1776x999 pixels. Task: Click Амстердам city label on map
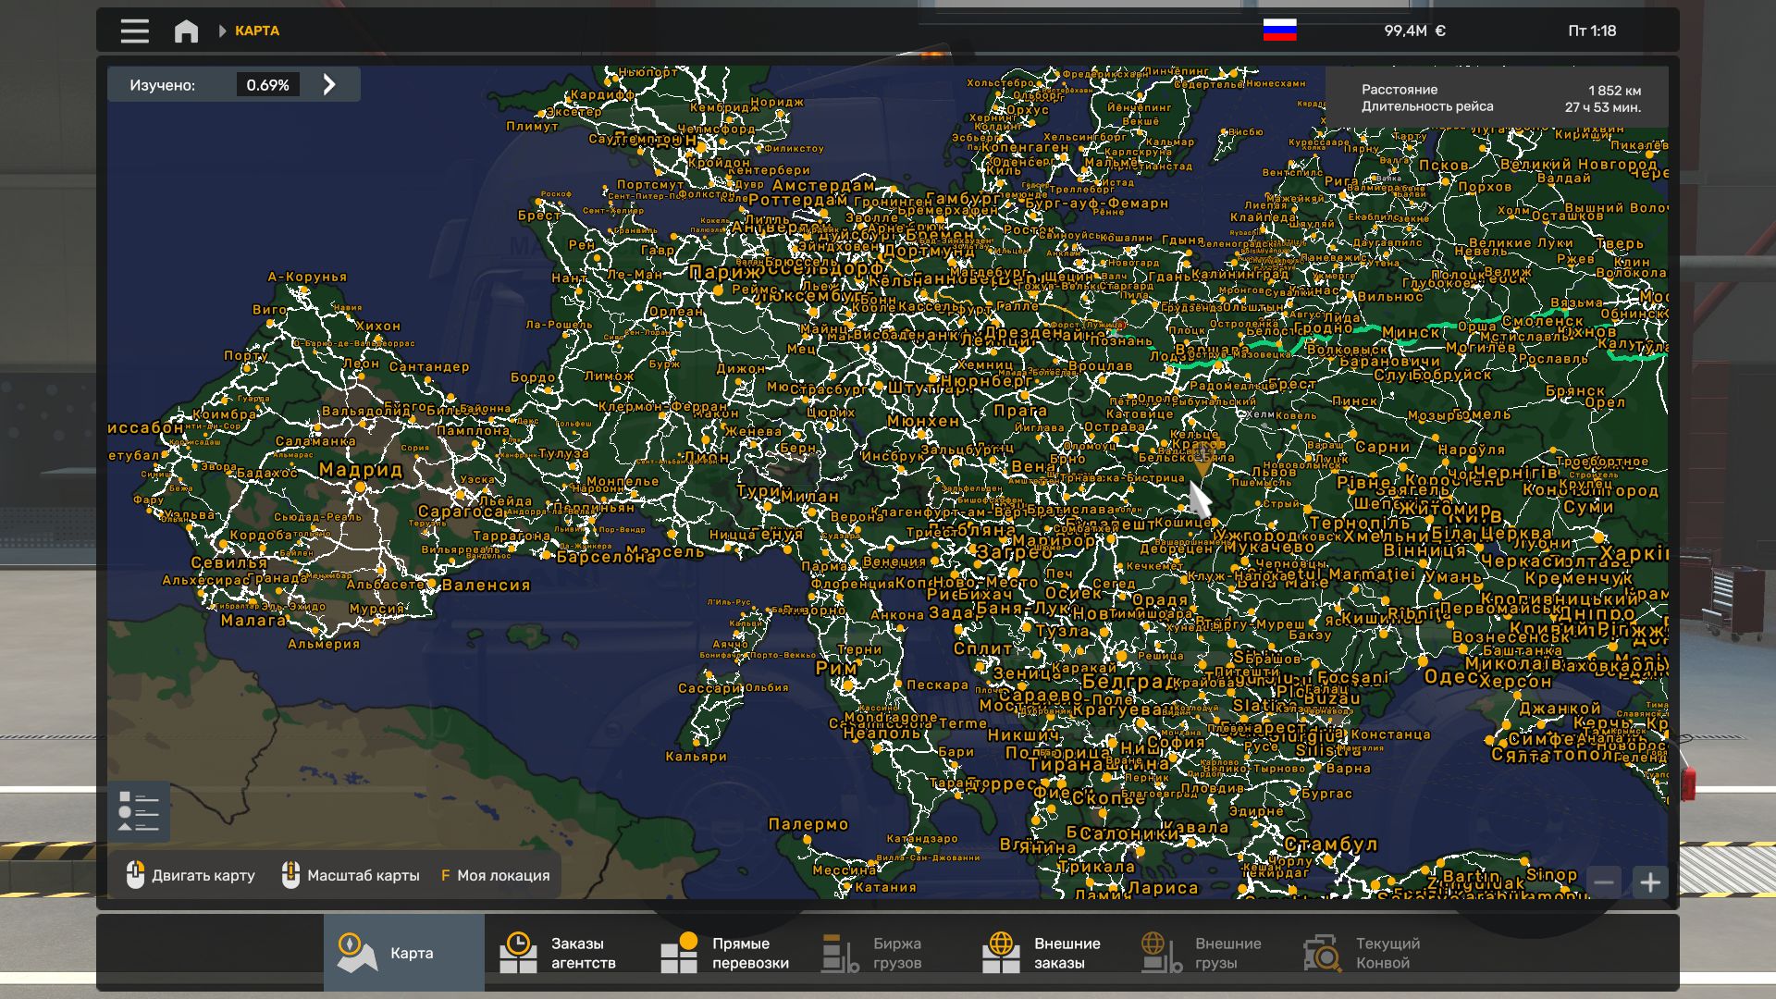tap(823, 185)
